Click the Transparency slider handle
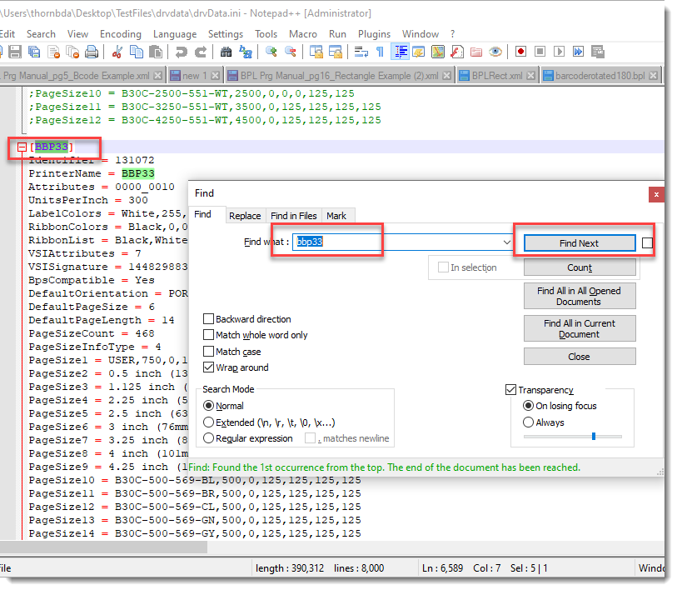Image resolution: width=677 pixels, height=590 pixels. tap(593, 436)
